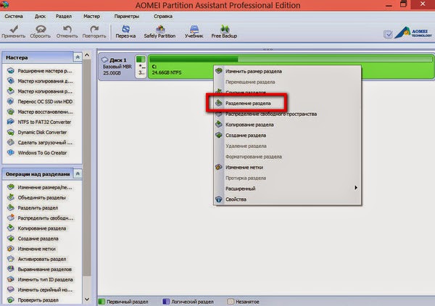The width and height of the screenshot is (435, 306).
Task: Click the Первичный раздел legend swatch
Action: click(x=101, y=302)
